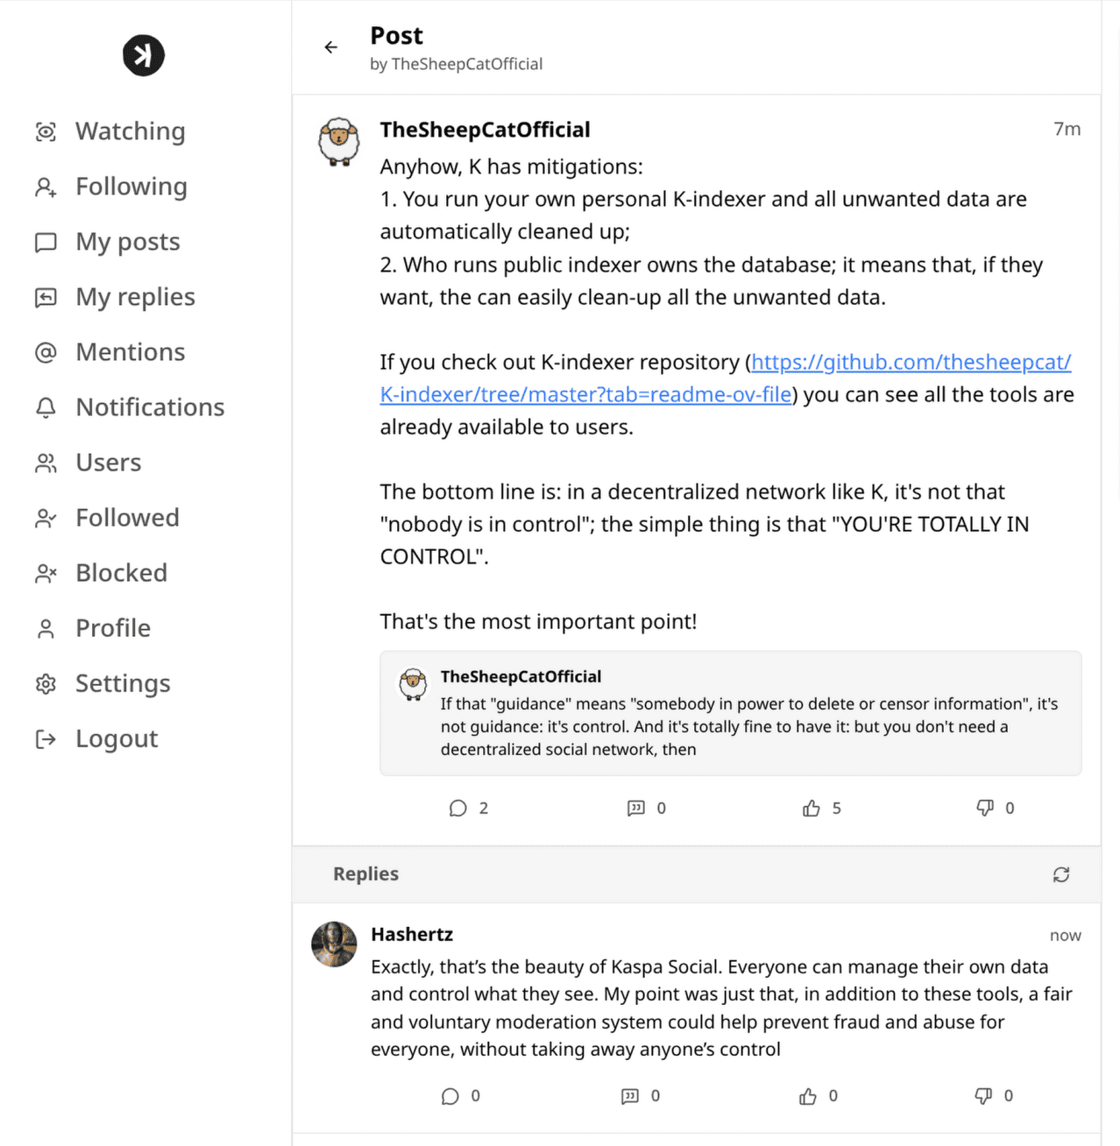The height and width of the screenshot is (1146, 1120).
Task: Dislike the main post with thumbs down icon
Action: (x=985, y=808)
